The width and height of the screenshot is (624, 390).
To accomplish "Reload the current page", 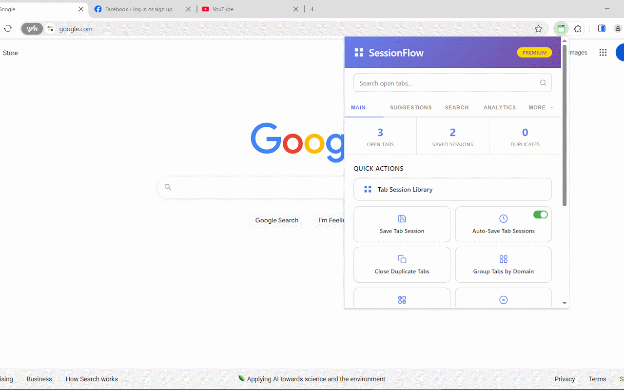I will pyautogui.click(x=8, y=29).
